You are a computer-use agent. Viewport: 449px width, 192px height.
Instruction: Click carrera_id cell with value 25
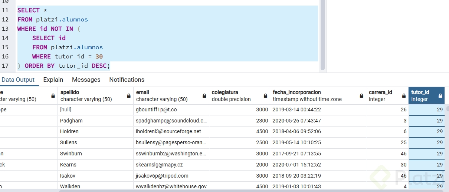[x=387, y=143]
